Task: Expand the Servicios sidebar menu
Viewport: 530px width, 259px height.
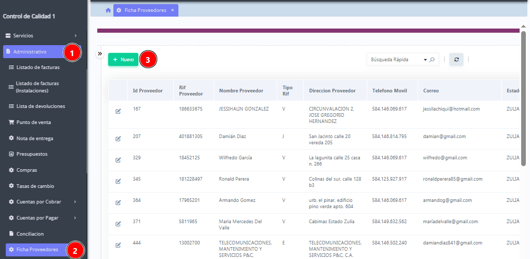Action: coord(75,36)
